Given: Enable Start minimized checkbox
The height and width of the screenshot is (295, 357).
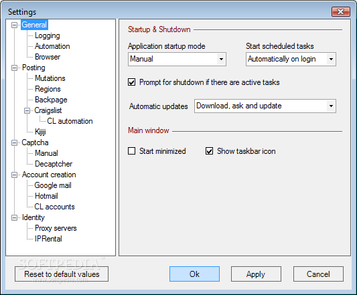Looking at the screenshot, I should (131, 151).
